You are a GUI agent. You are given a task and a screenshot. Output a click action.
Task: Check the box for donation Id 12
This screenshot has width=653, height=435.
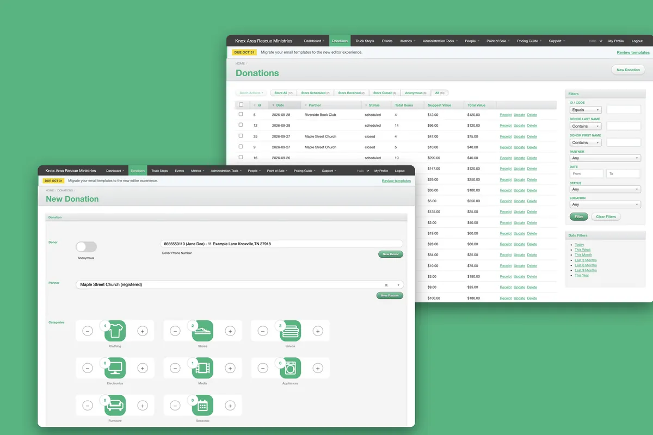[x=241, y=125]
